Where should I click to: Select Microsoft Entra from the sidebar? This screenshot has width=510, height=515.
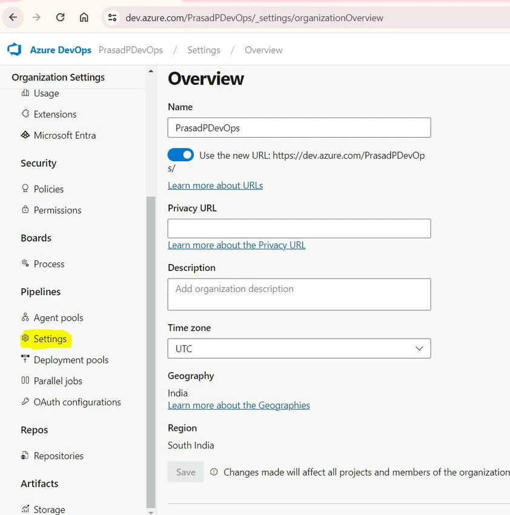click(x=65, y=135)
